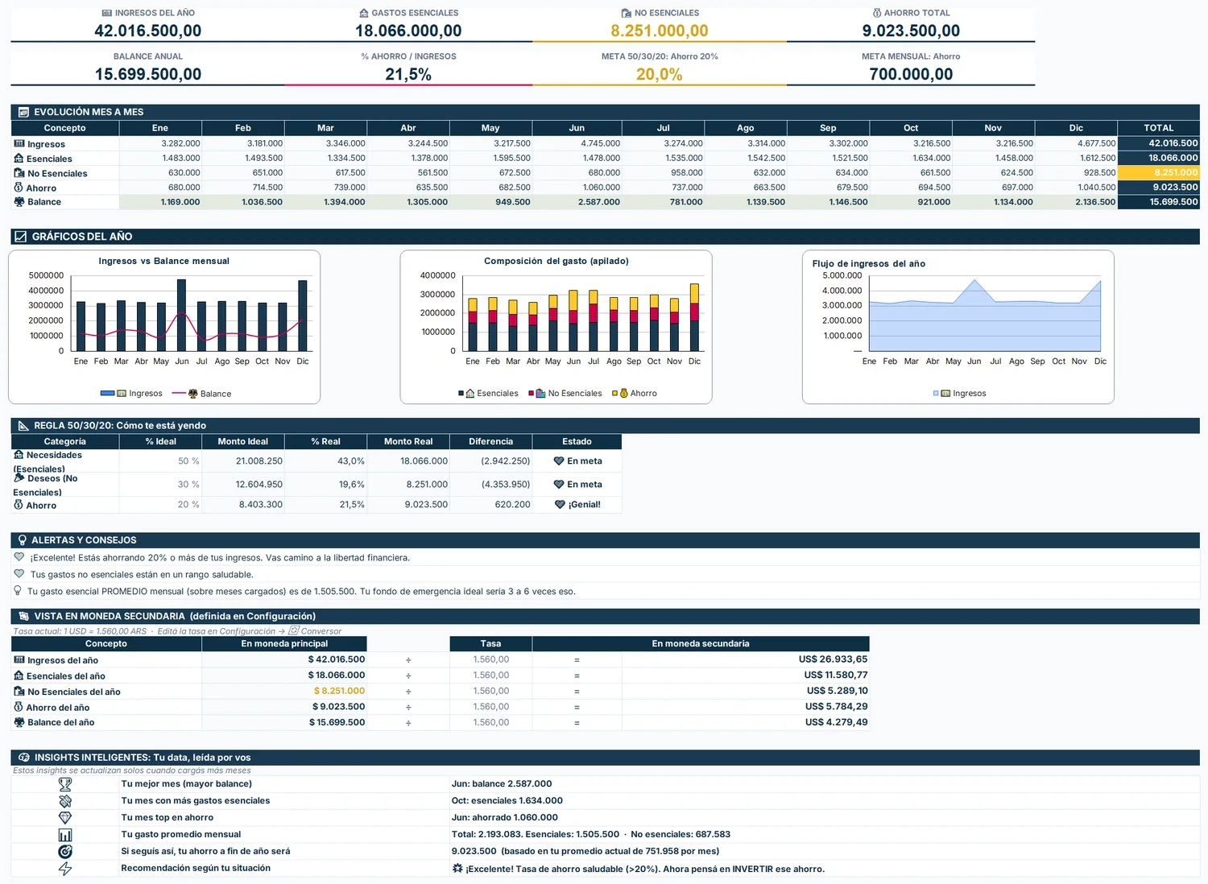
Task: Click the No Esenciales legend swatch in the stacked chart
Action: (x=532, y=394)
